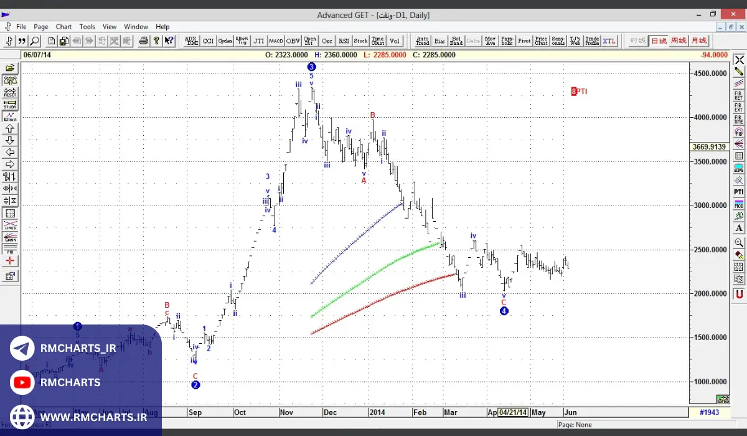Click the Bol Band study button
The height and width of the screenshot is (436, 747).
click(x=456, y=41)
